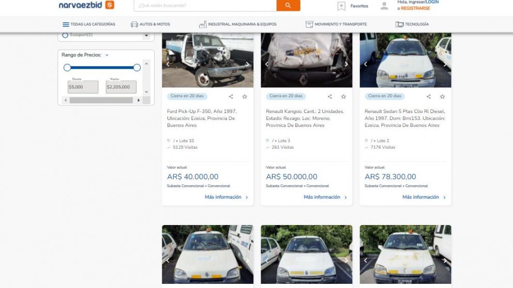Show previous photo of Renault Clio Lote 2
513x288 pixels.
pyautogui.click(x=366, y=65)
